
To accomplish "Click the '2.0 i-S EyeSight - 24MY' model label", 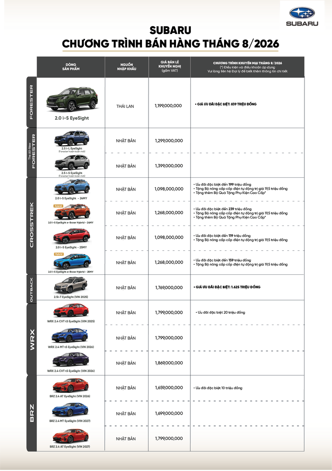I will coord(71,198).
